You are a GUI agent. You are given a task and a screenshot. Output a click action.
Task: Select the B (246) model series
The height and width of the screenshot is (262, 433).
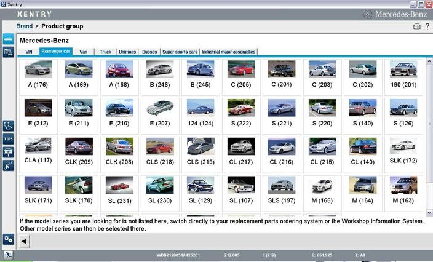[x=160, y=77]
